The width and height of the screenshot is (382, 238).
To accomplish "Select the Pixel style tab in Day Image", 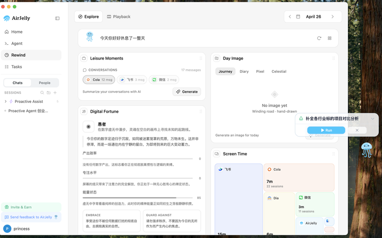I will click(x=260, y=71).
